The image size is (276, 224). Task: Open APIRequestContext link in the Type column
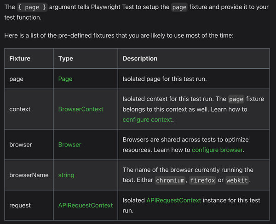pyautogui.click(x=86, y=205)
